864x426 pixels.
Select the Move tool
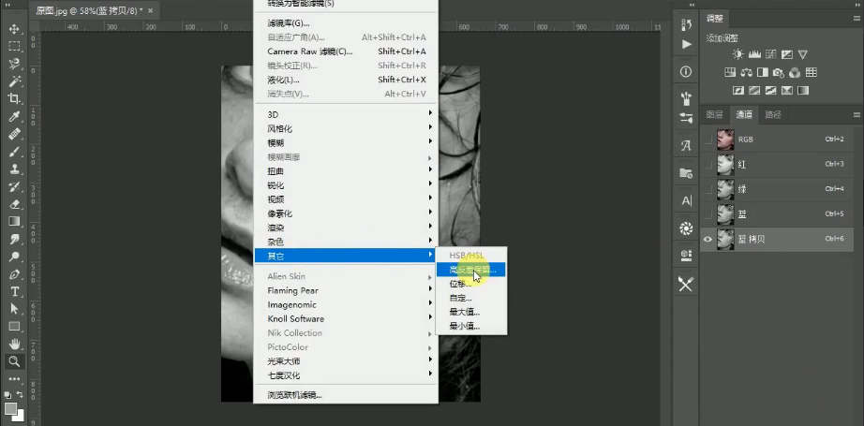[14, 29]
